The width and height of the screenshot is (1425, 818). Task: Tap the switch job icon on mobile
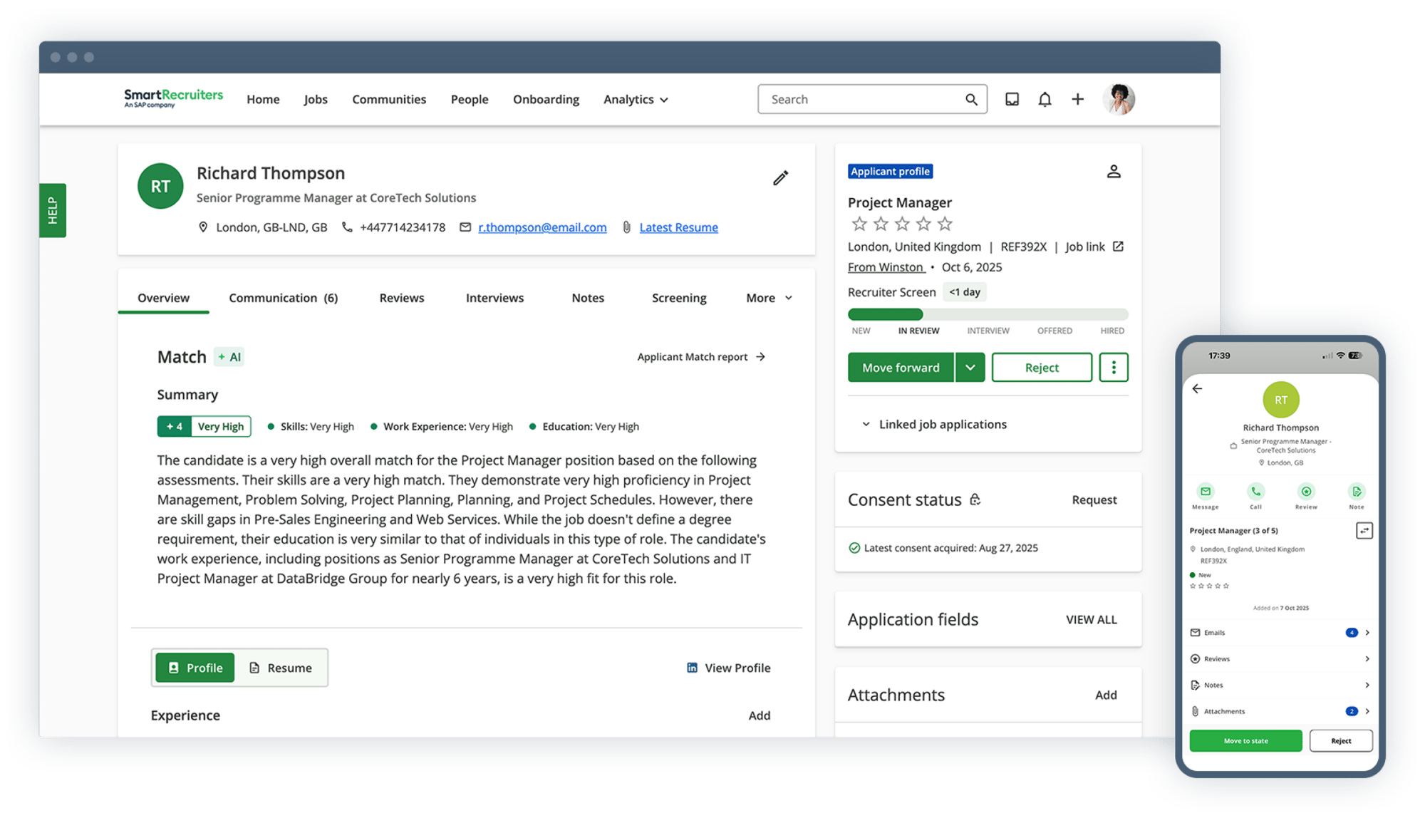(1364, 531)
